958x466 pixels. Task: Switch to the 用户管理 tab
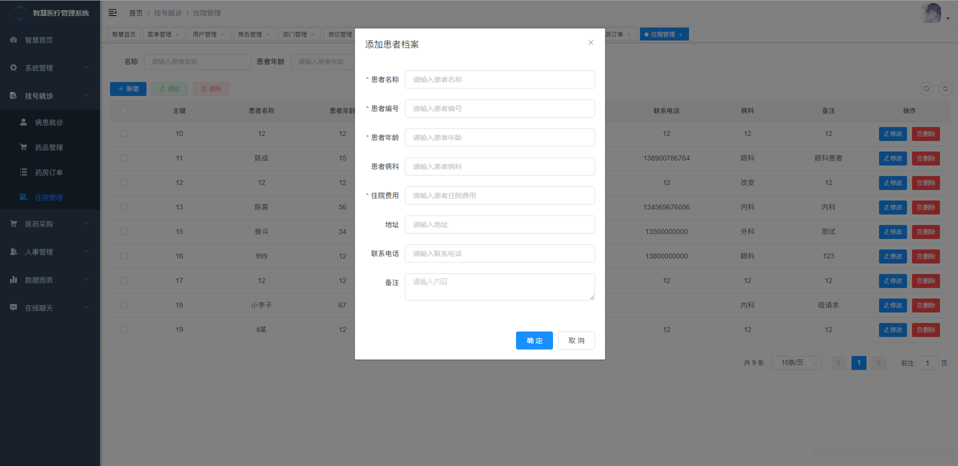pyautogui.click(x=206, y=34)
